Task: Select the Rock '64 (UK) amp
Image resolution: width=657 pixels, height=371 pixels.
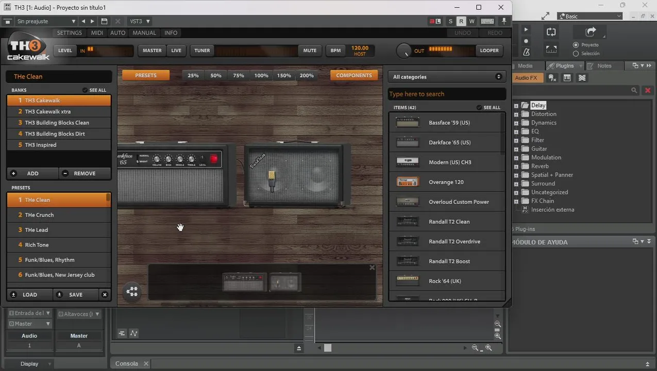Action: [x=446, y=281]
